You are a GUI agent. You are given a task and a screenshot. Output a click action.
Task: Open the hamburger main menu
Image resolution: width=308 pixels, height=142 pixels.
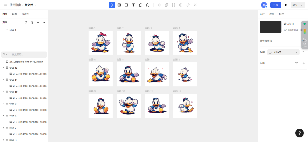(x=5, y=5)
